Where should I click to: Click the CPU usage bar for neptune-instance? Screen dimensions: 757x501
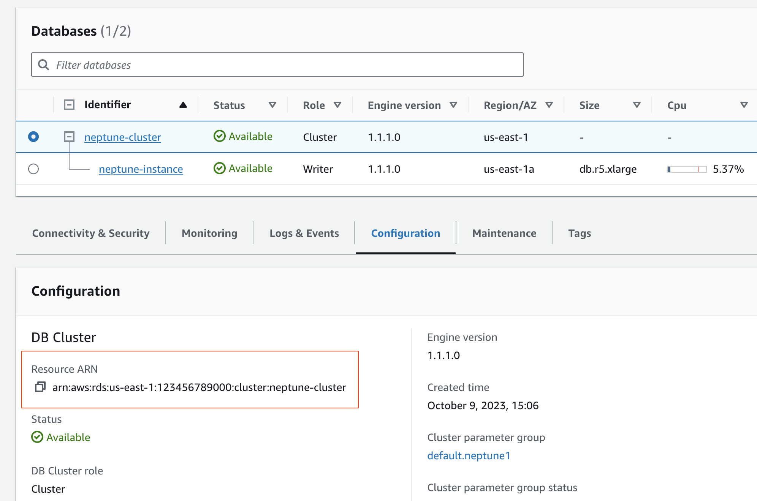(687, 169)
